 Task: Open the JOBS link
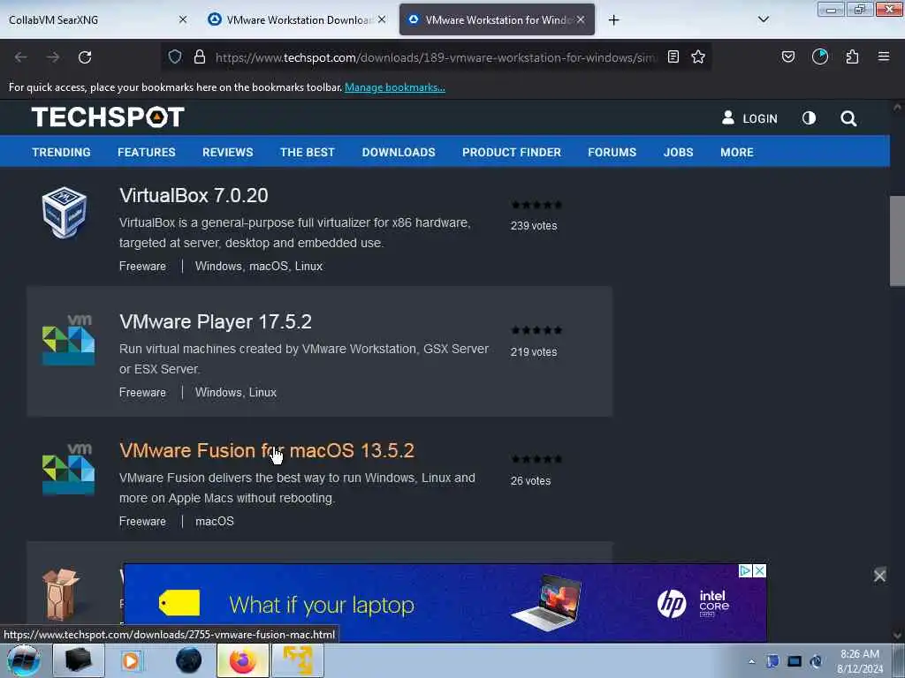(678, 152)
